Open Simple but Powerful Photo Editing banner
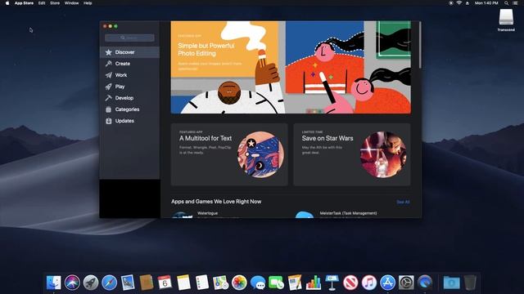The image size is (524, 294). [x=291, y=67]
